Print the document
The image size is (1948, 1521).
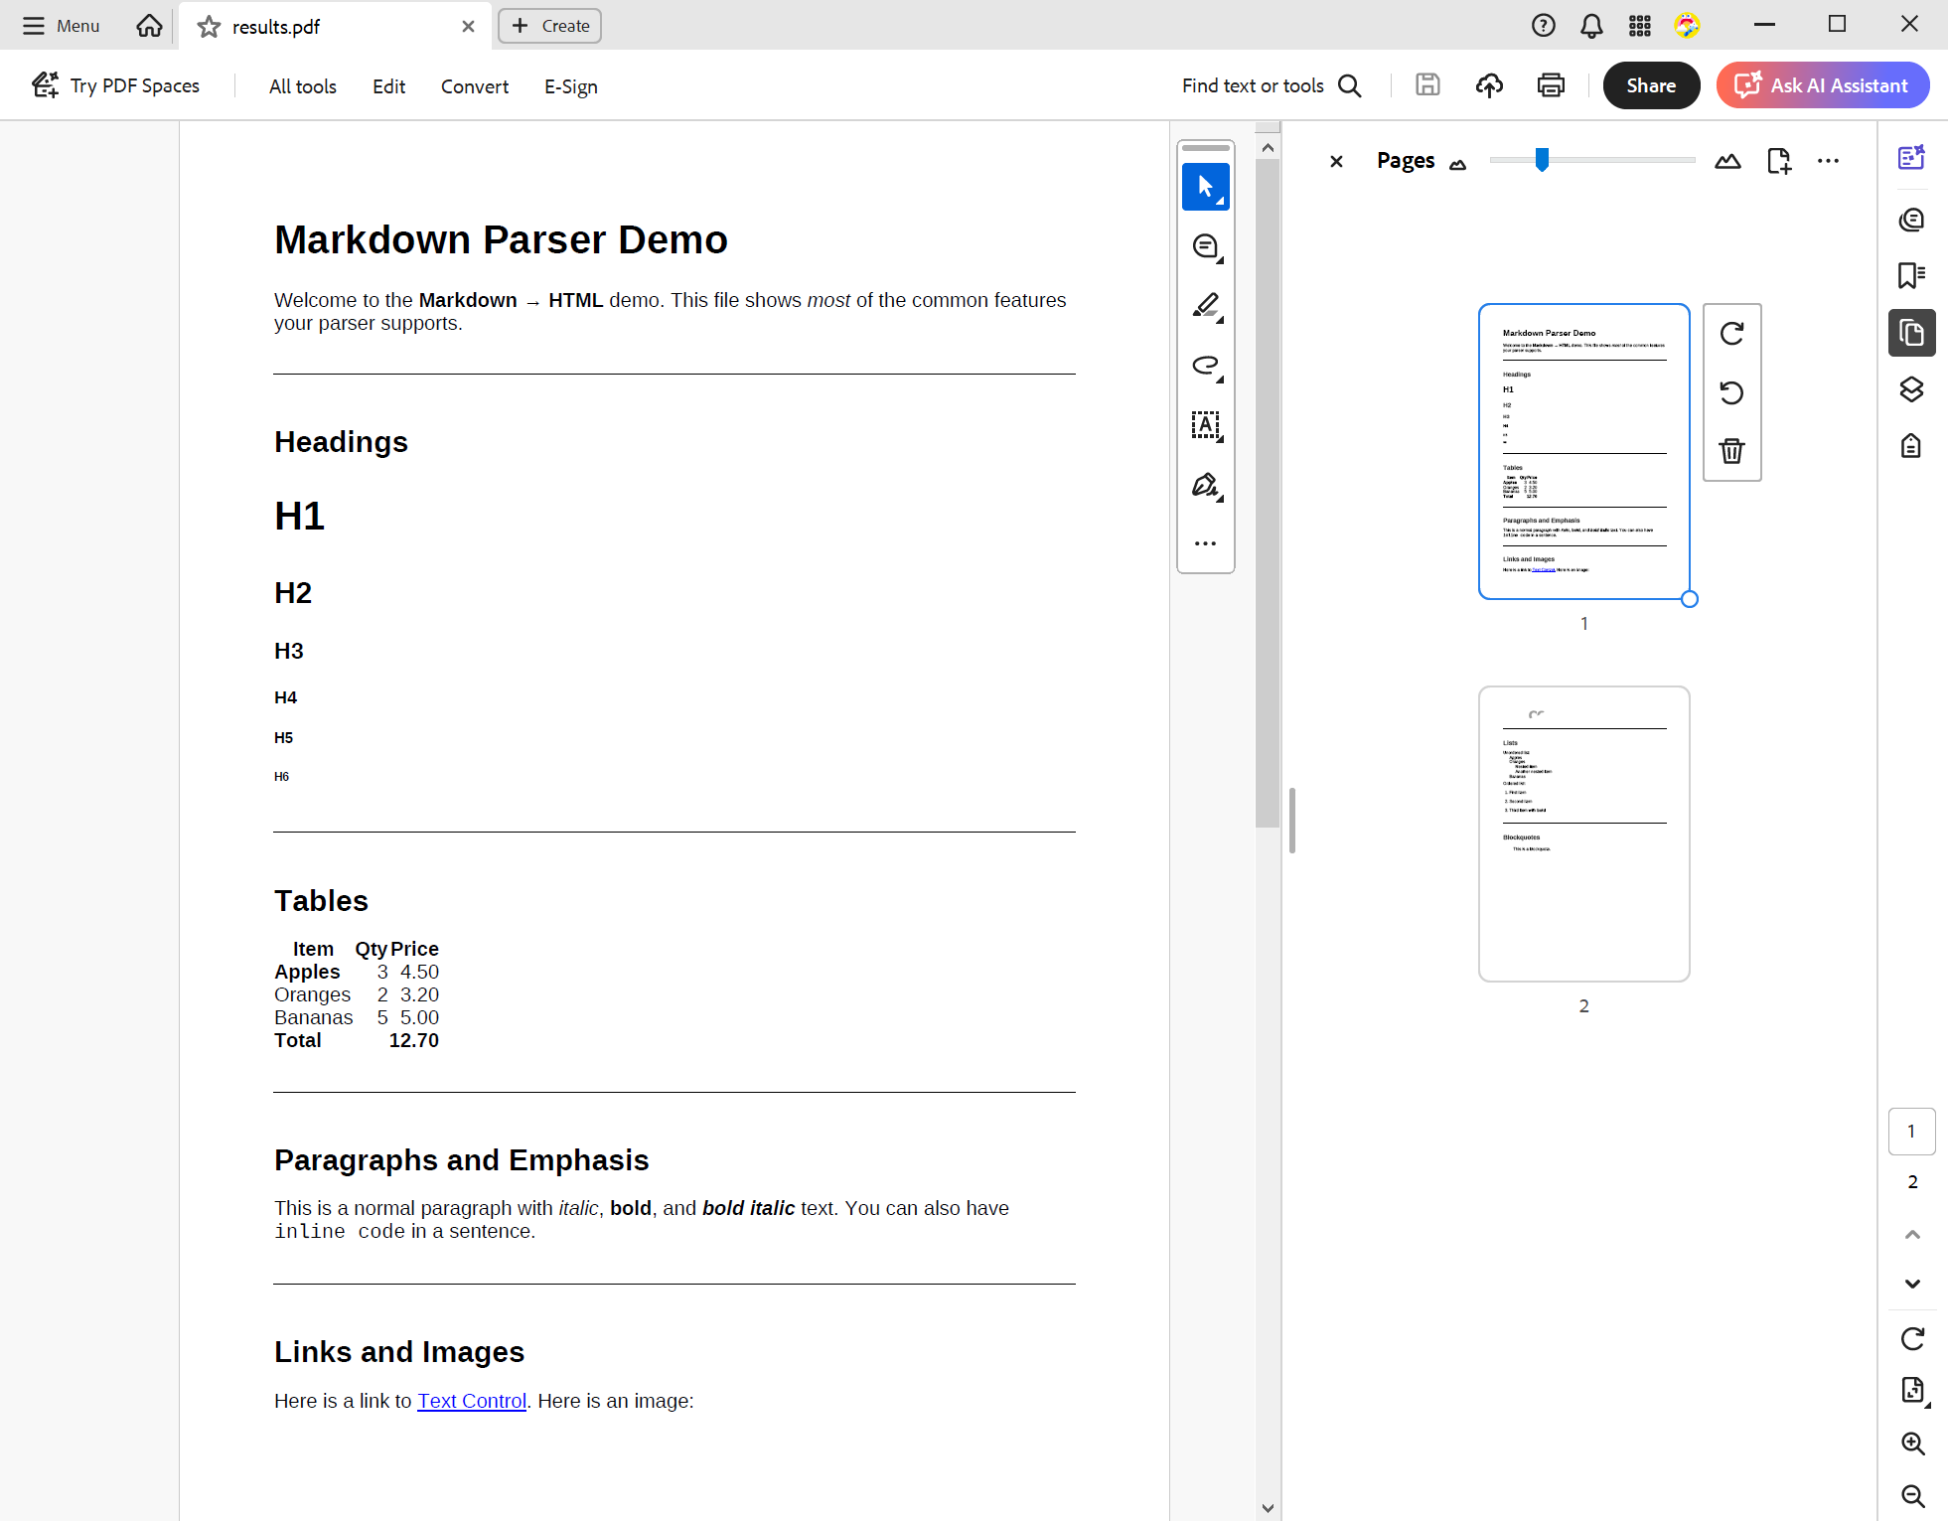1550,85
